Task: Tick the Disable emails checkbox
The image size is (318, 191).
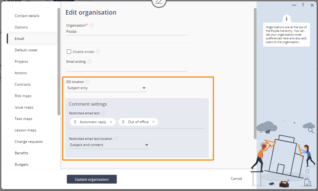Action: (x=69, y=52)
